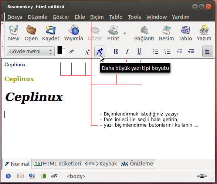Click the olive colored Ceplinux text

(19, 79)
